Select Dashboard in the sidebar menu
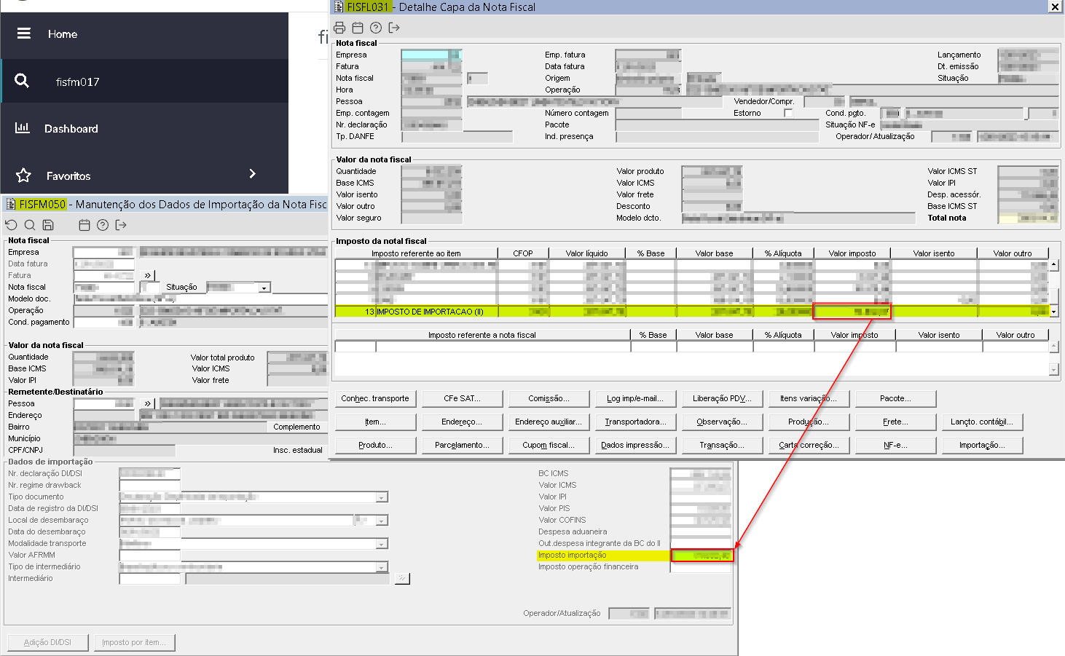This screenshot has width=1065, height=656. pos(71,129)
